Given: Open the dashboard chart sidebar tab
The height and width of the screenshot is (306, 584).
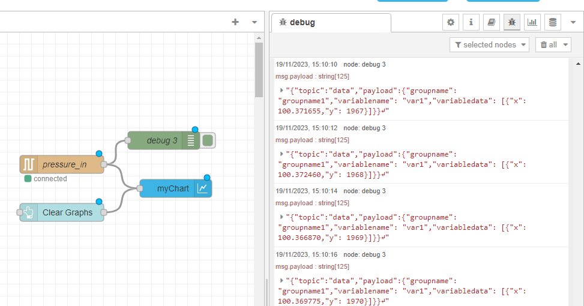Looking at the screenshot, I should pos(532,23).
